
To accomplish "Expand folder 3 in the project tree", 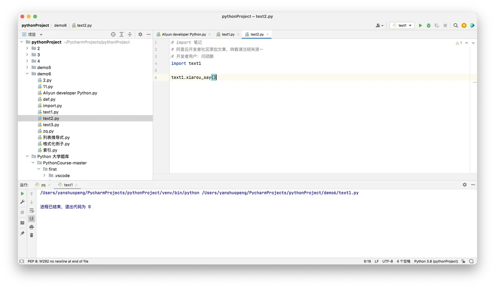I will tap(27, 55).
